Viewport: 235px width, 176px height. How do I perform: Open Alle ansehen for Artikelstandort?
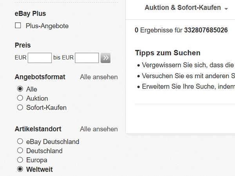[x=99, y=129]
